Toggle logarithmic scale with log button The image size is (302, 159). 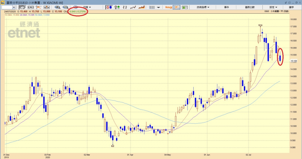pyautogui.click(x=168, y=7)
